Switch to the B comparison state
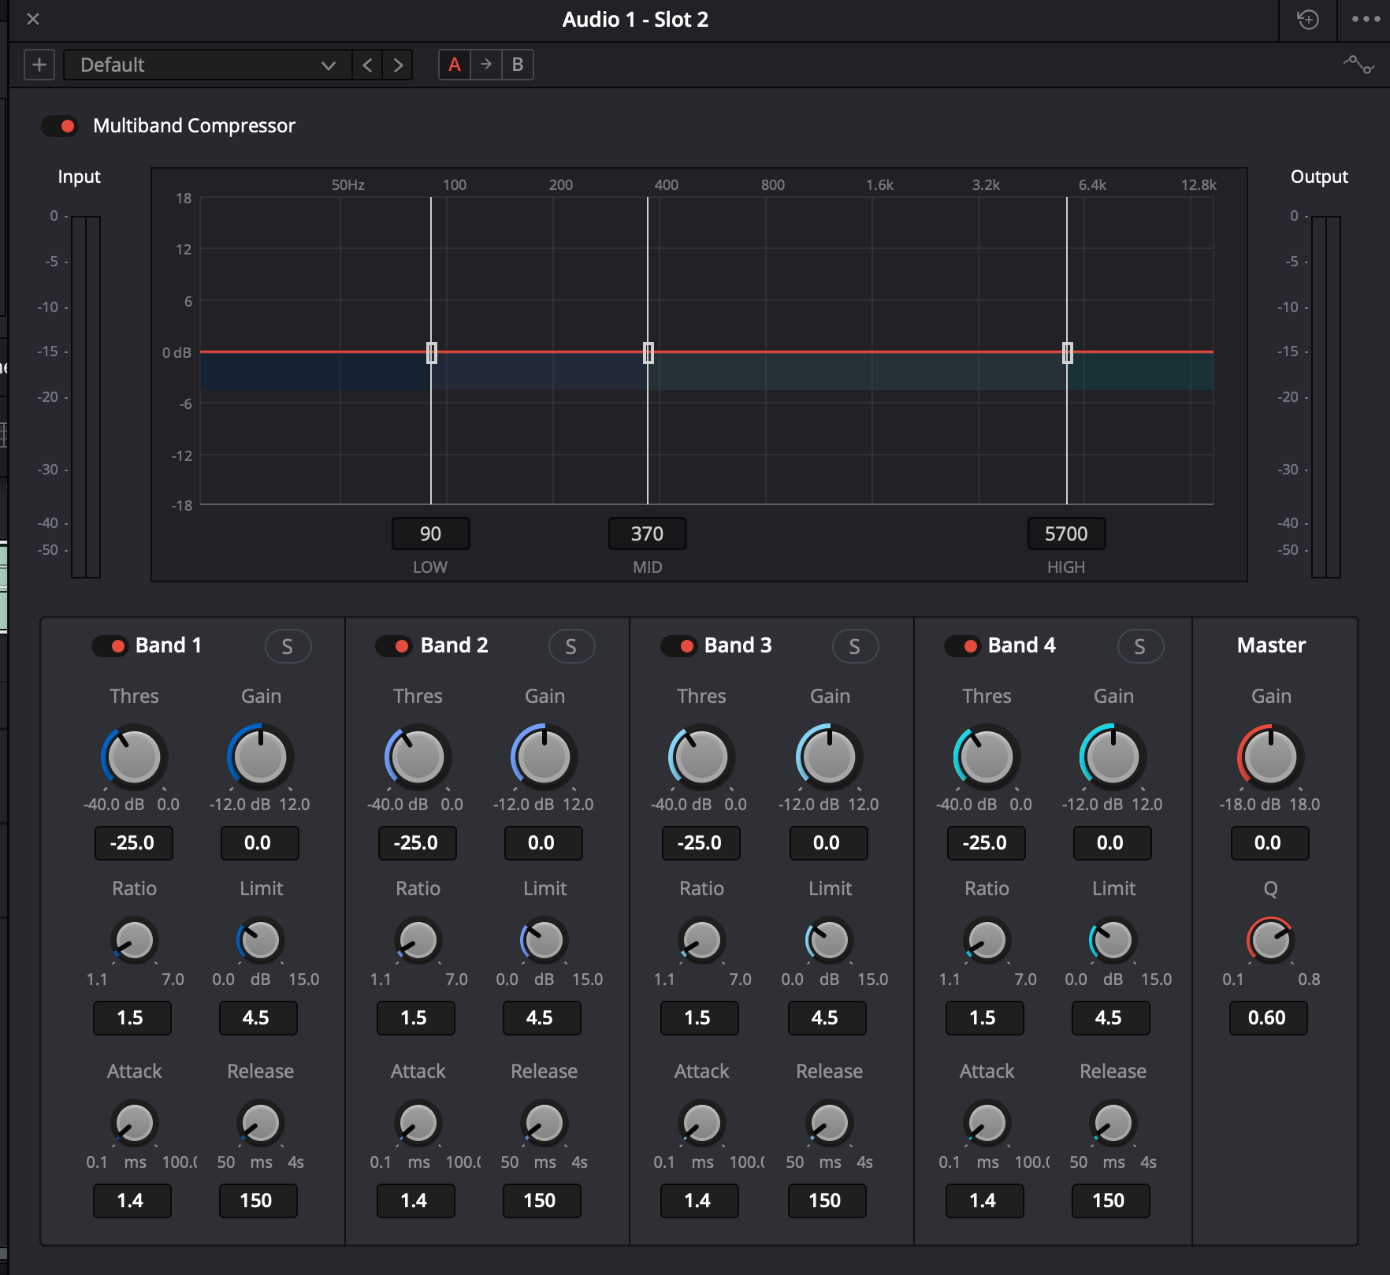 point(518,65)
